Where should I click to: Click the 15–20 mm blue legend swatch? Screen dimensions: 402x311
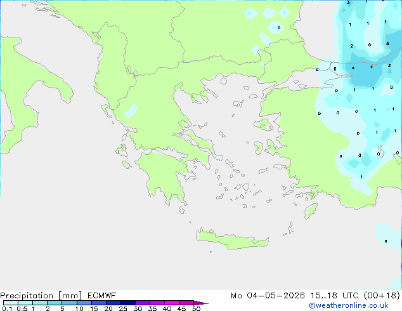(x=99, y=303)
